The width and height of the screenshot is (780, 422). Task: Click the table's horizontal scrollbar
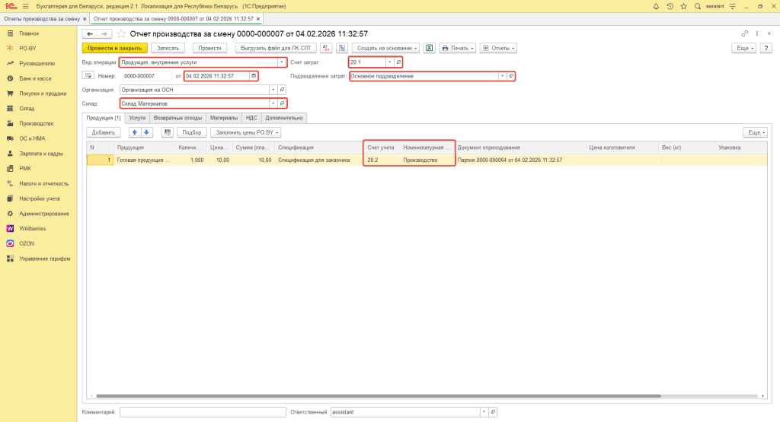(378, 396)
